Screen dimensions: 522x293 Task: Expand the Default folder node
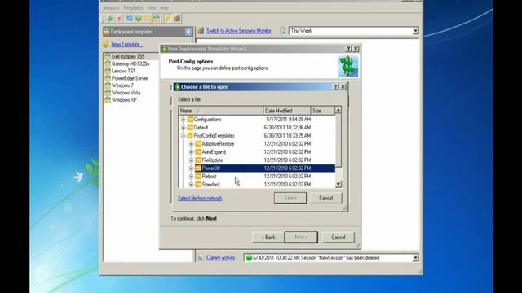pyautogui.click(x=183, y=128)
